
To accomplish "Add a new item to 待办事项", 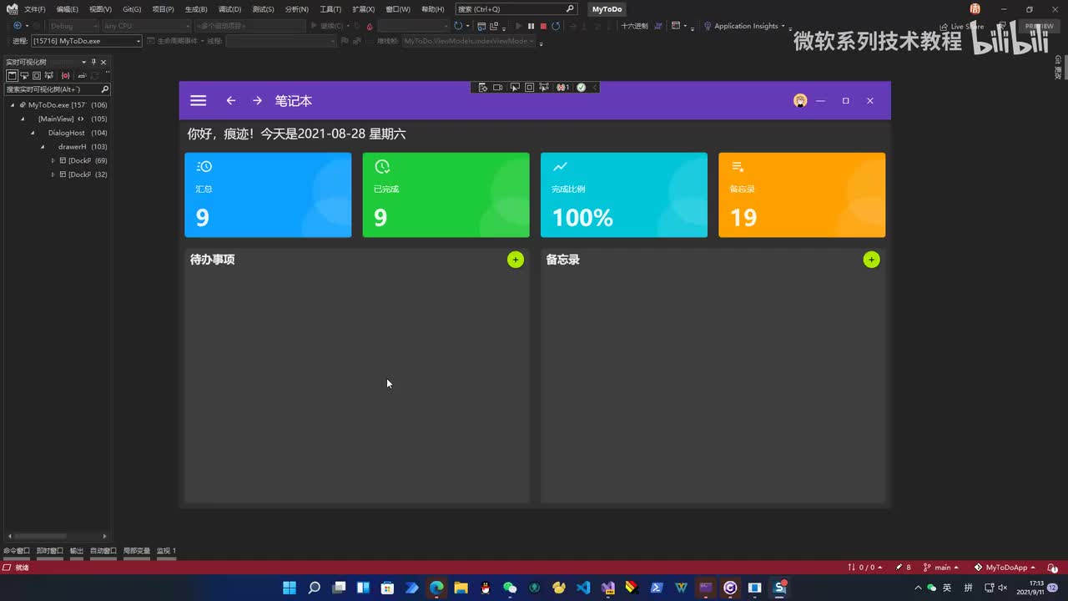I will tap(516, 260).
